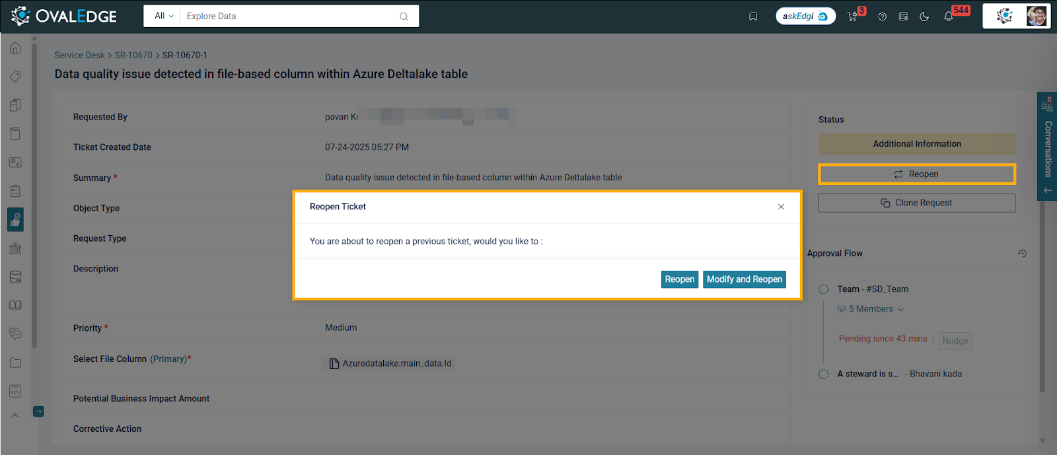Click the Home icon in sidebar
The height and width of the screenshot is (455, 1057).
click(15, 48)
